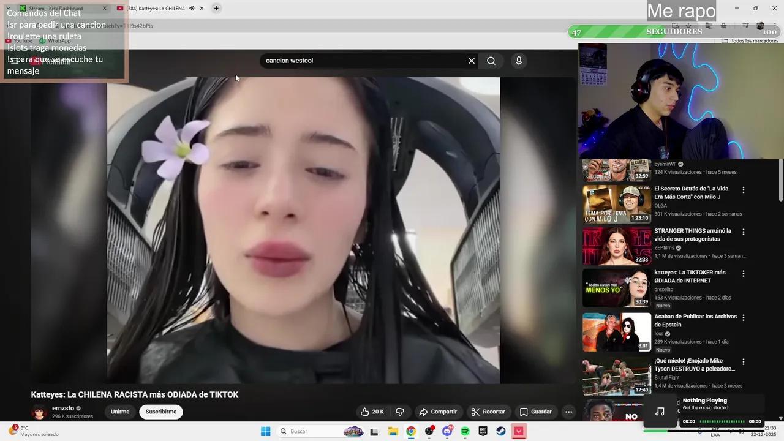Open 'Acaban de Publicar los Archivos' title

pyautogui.click(x=695, y=320)
